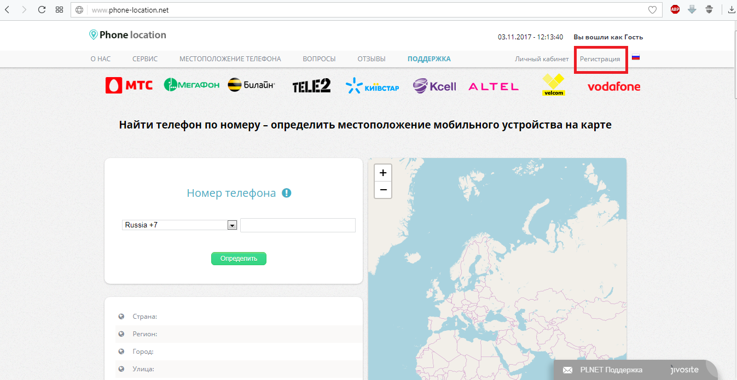Open the ВОПРОСЫ menu item
Viewport: 737px width, 380px height.
click(x=319, y=59)
